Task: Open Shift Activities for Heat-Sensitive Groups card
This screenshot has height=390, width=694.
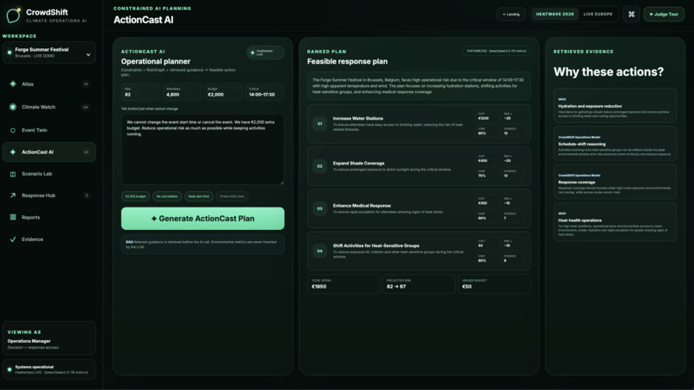Action: pyautogui.click(x=418, y=251)
